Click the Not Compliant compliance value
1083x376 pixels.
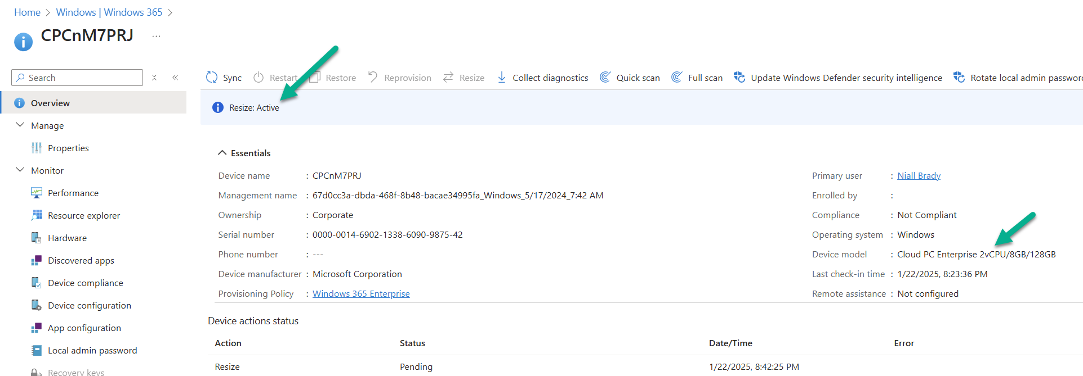[x=927, y=215]
